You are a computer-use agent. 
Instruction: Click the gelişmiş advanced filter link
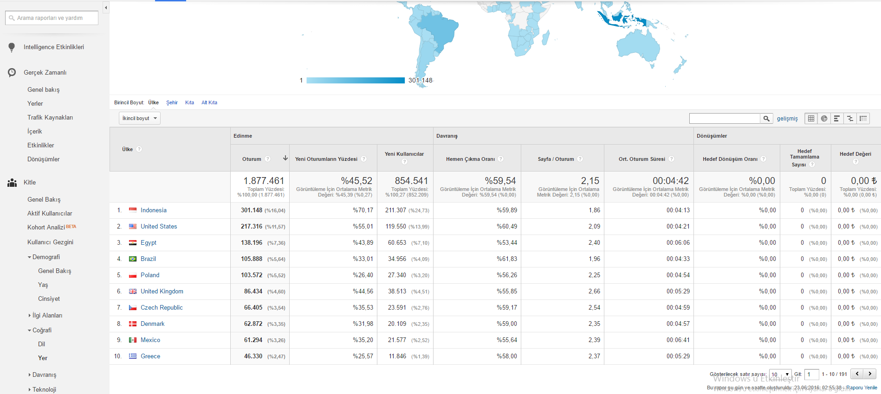(x=787, y=119)
